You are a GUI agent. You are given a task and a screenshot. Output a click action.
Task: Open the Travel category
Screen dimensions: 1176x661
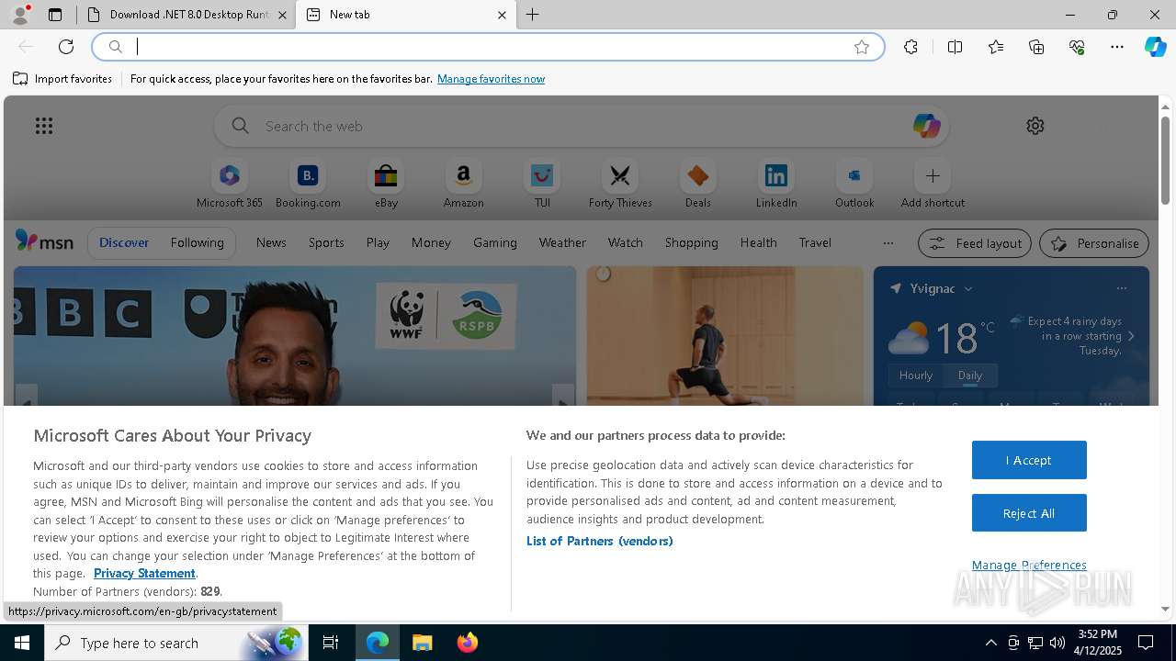click(x=815, y=242)
